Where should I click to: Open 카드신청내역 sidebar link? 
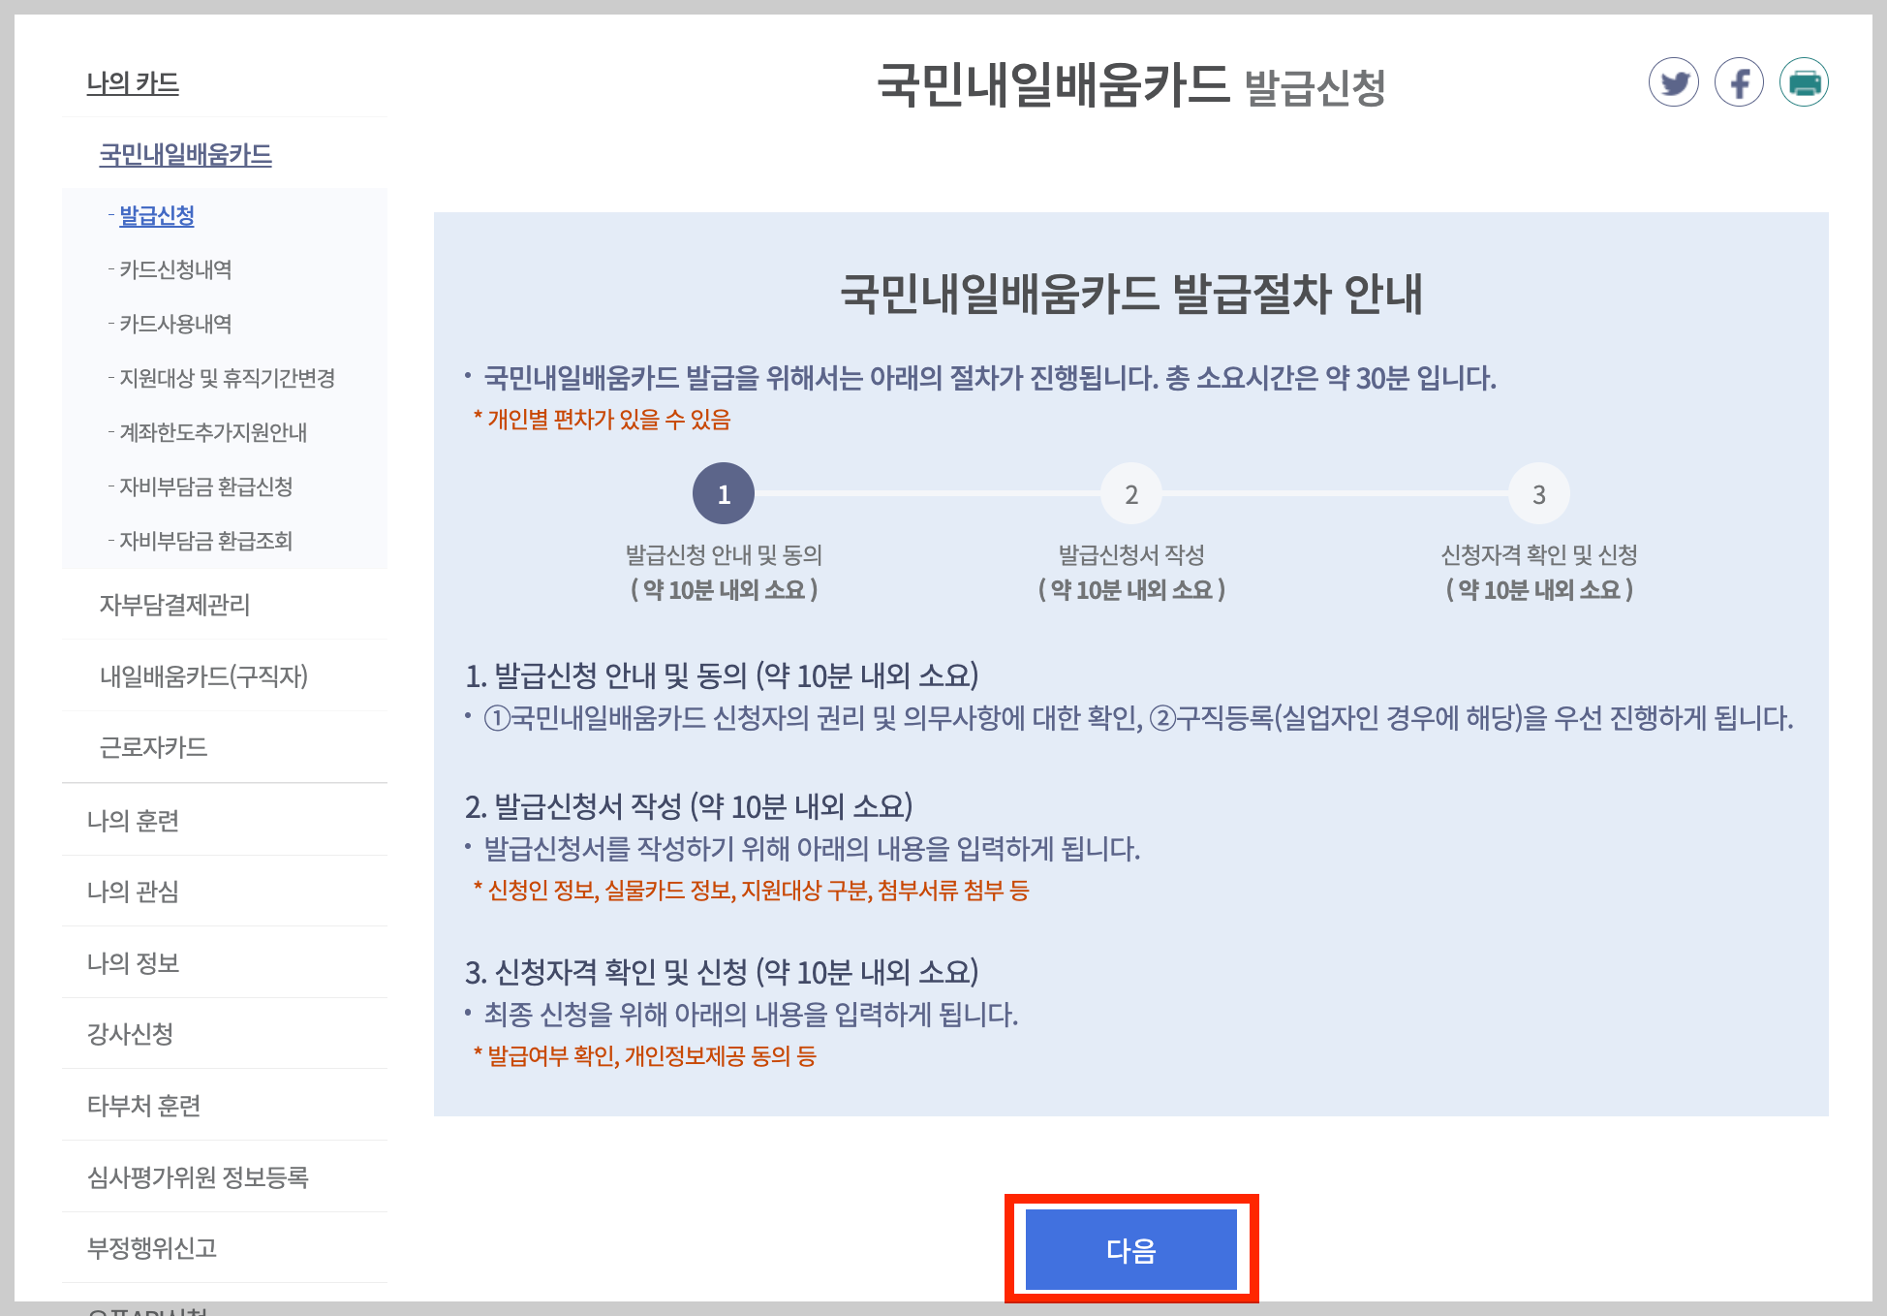[x=175, y=269]
